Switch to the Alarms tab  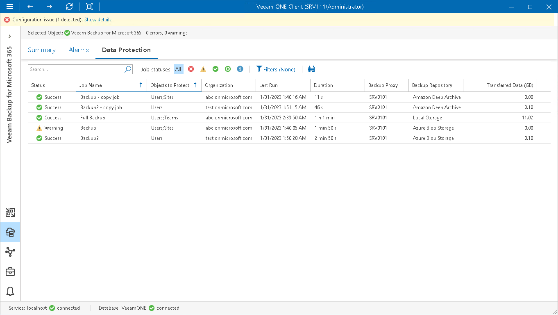click(79, 50)
